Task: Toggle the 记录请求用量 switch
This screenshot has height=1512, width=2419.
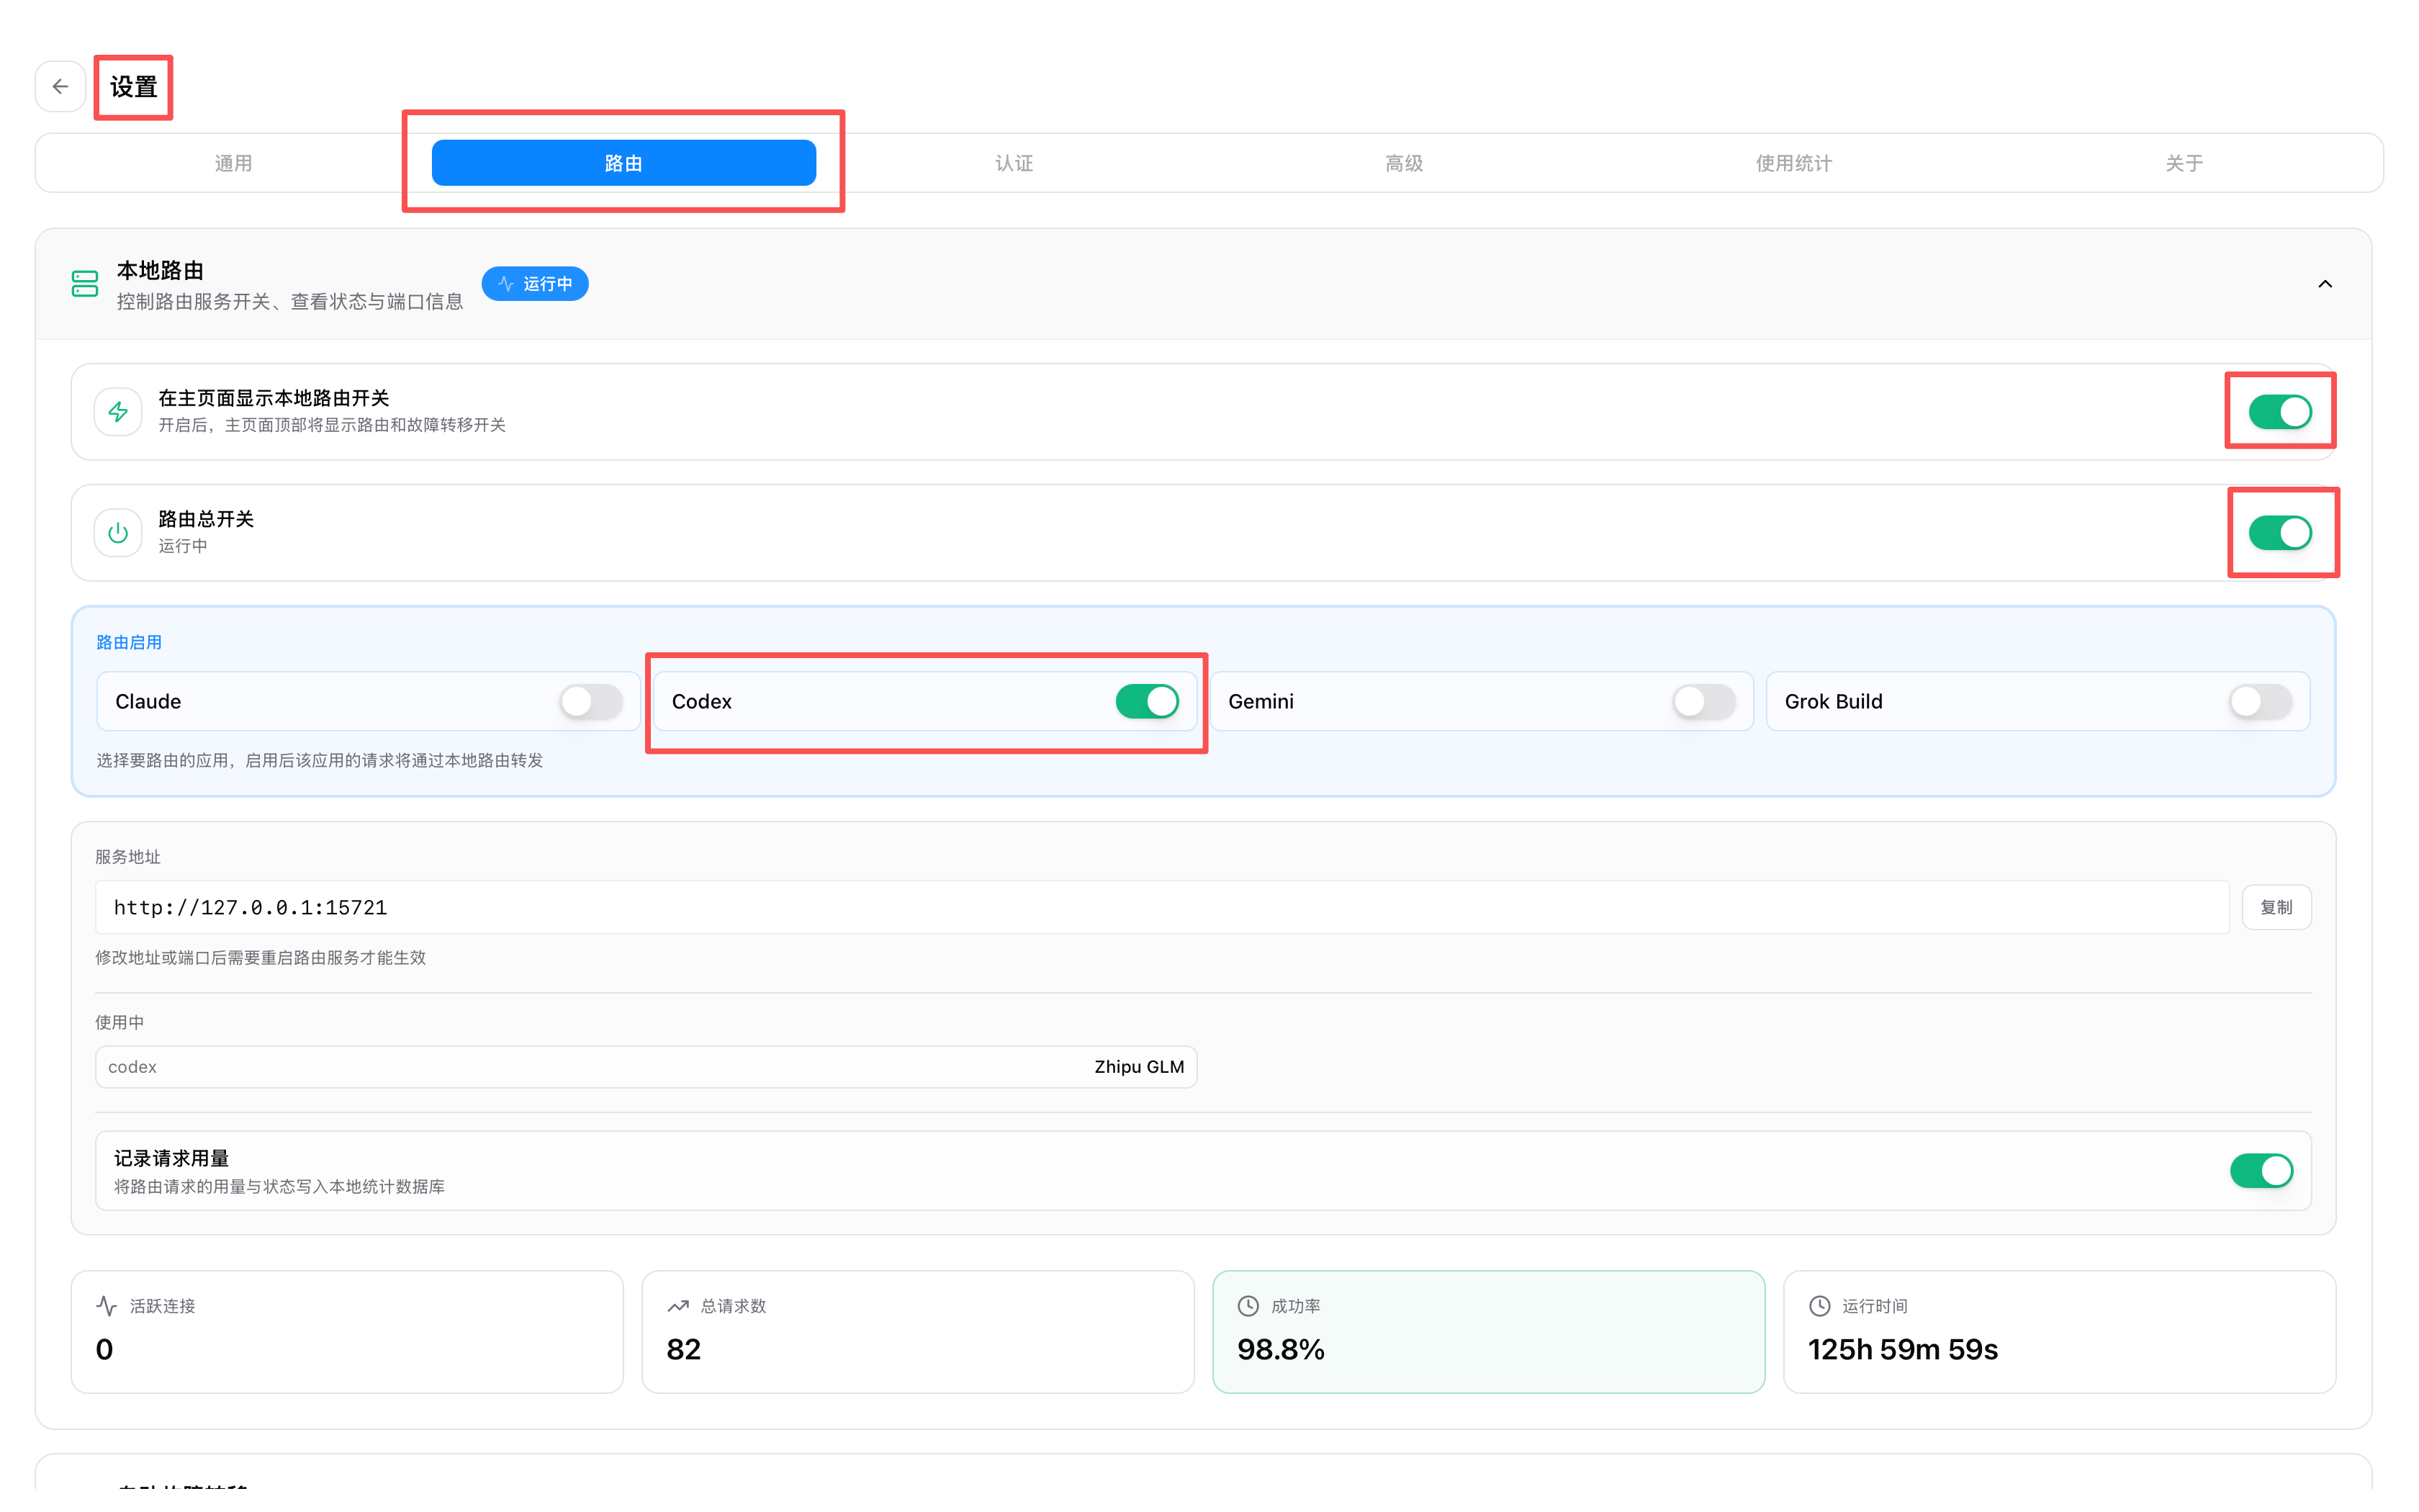Action: point(2261,1171)
